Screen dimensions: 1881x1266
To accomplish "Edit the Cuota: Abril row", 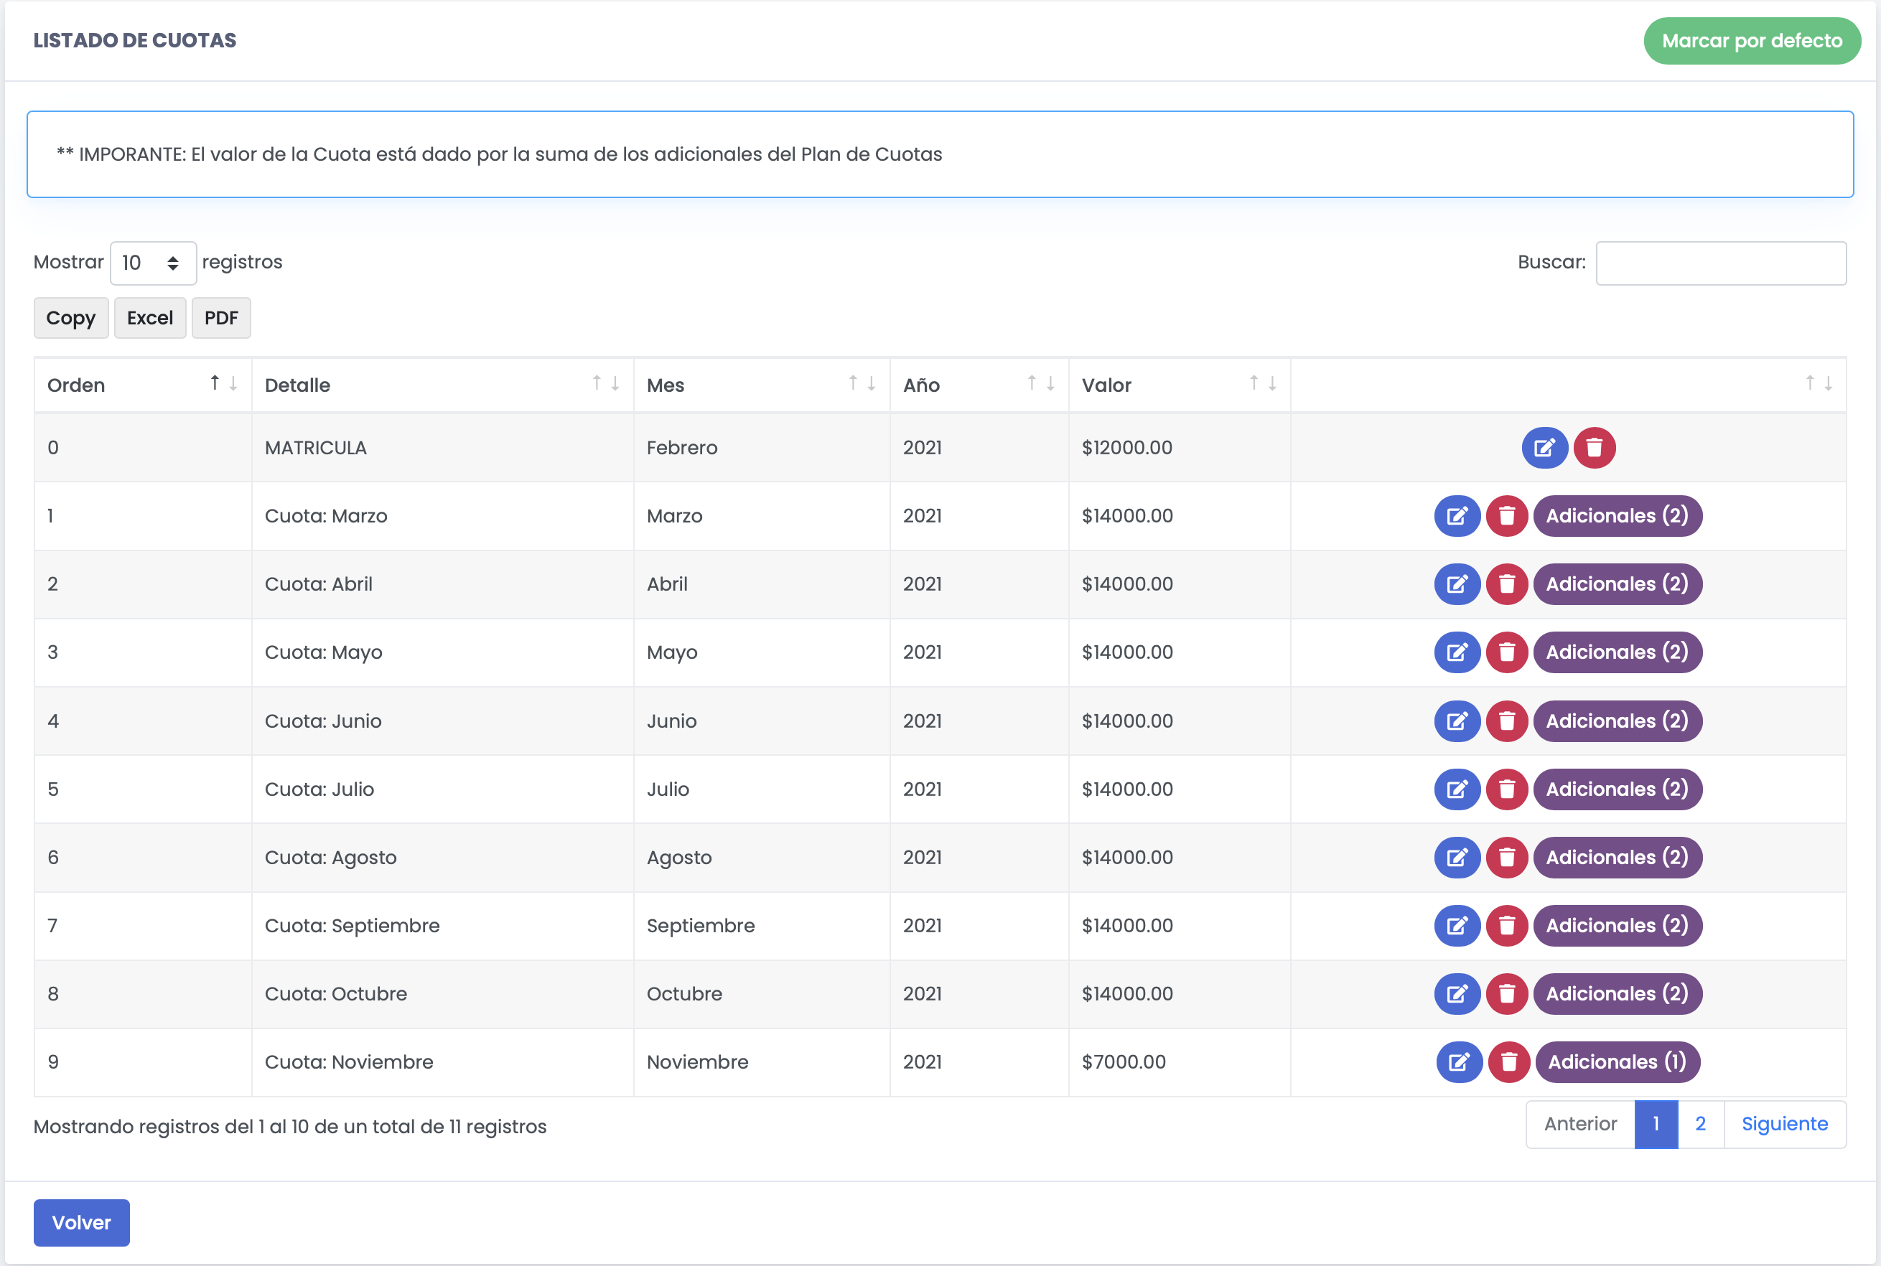I will (x=1457, y=583).
